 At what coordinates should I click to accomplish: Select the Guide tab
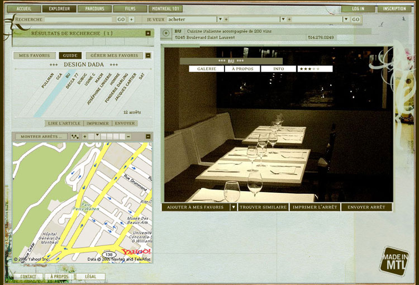[x=70, y=56]
